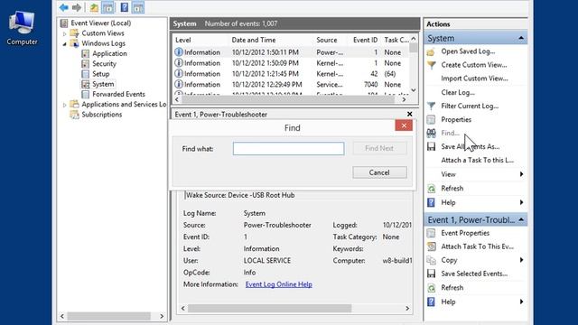This screenshot has height=325, width=578.
Task: Sort by the Event ID column header
Action: click(365, 40)
